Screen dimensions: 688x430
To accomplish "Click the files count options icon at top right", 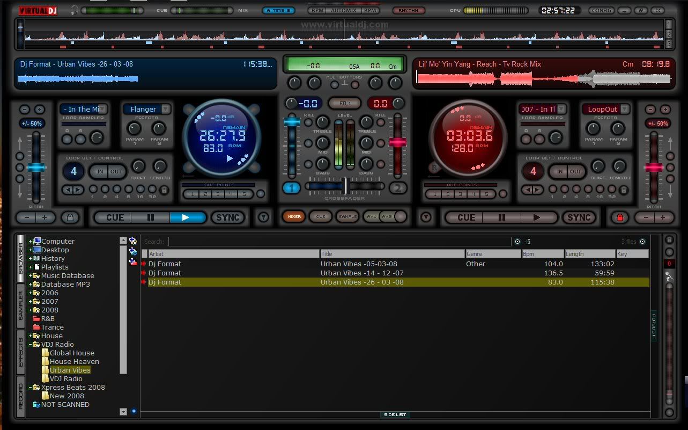I will pos(642,242).
